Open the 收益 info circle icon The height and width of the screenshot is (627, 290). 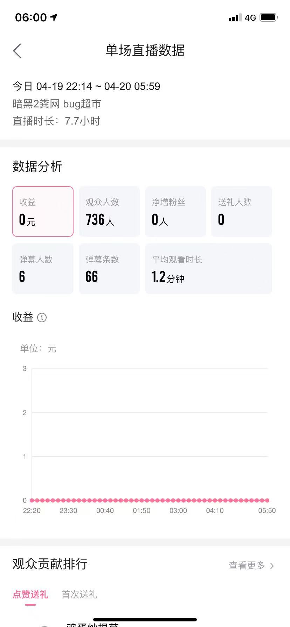coord(42,318)
